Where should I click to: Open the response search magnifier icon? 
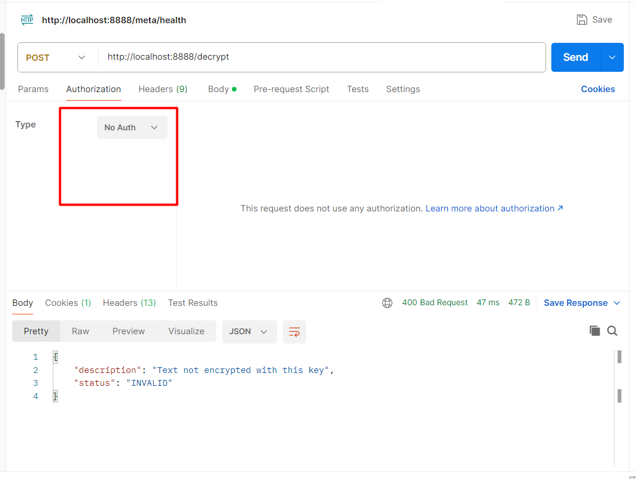click(612, 330)
